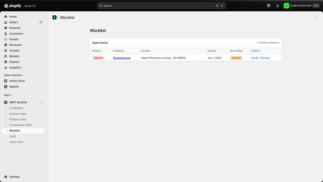Screen dimensions: 323x182
Task: Click the 'Open items' heading
Action: pyautogui.click(x=100, y=43)
